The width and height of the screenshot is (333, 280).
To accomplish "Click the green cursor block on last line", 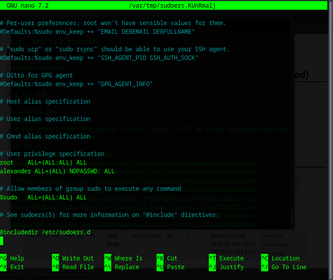I will (1, 241).
